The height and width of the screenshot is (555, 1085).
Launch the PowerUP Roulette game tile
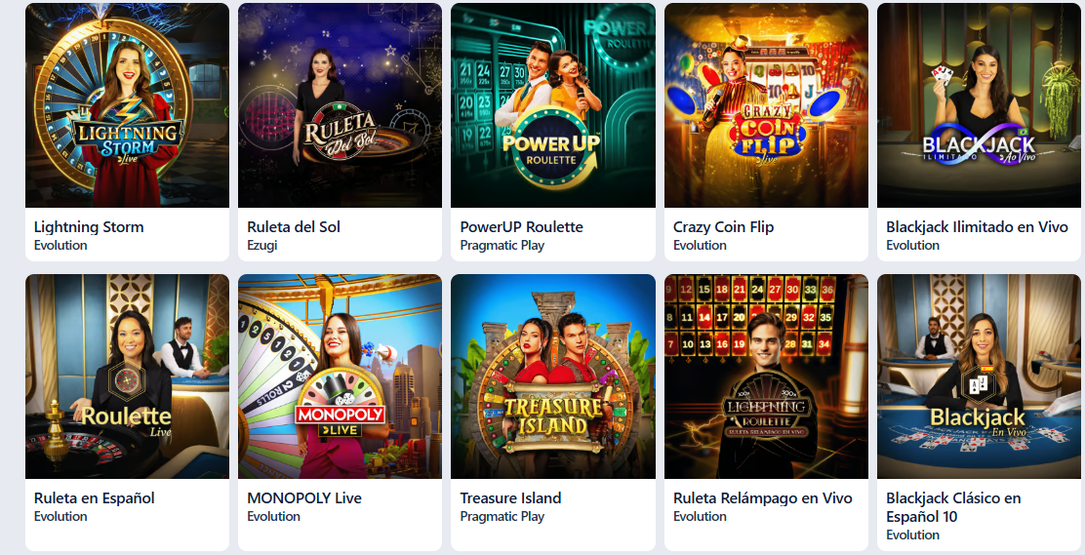click(x=553, y=105)
